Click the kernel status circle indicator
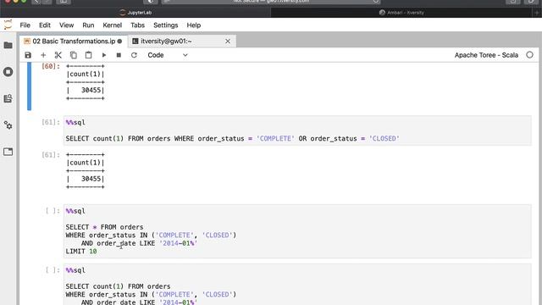 [529, 55]
